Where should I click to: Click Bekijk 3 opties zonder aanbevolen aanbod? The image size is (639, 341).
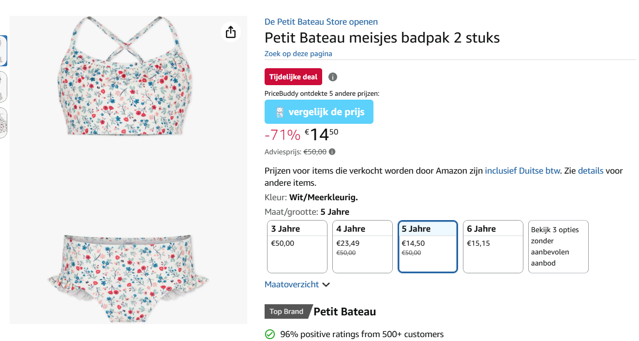[558, 246]
